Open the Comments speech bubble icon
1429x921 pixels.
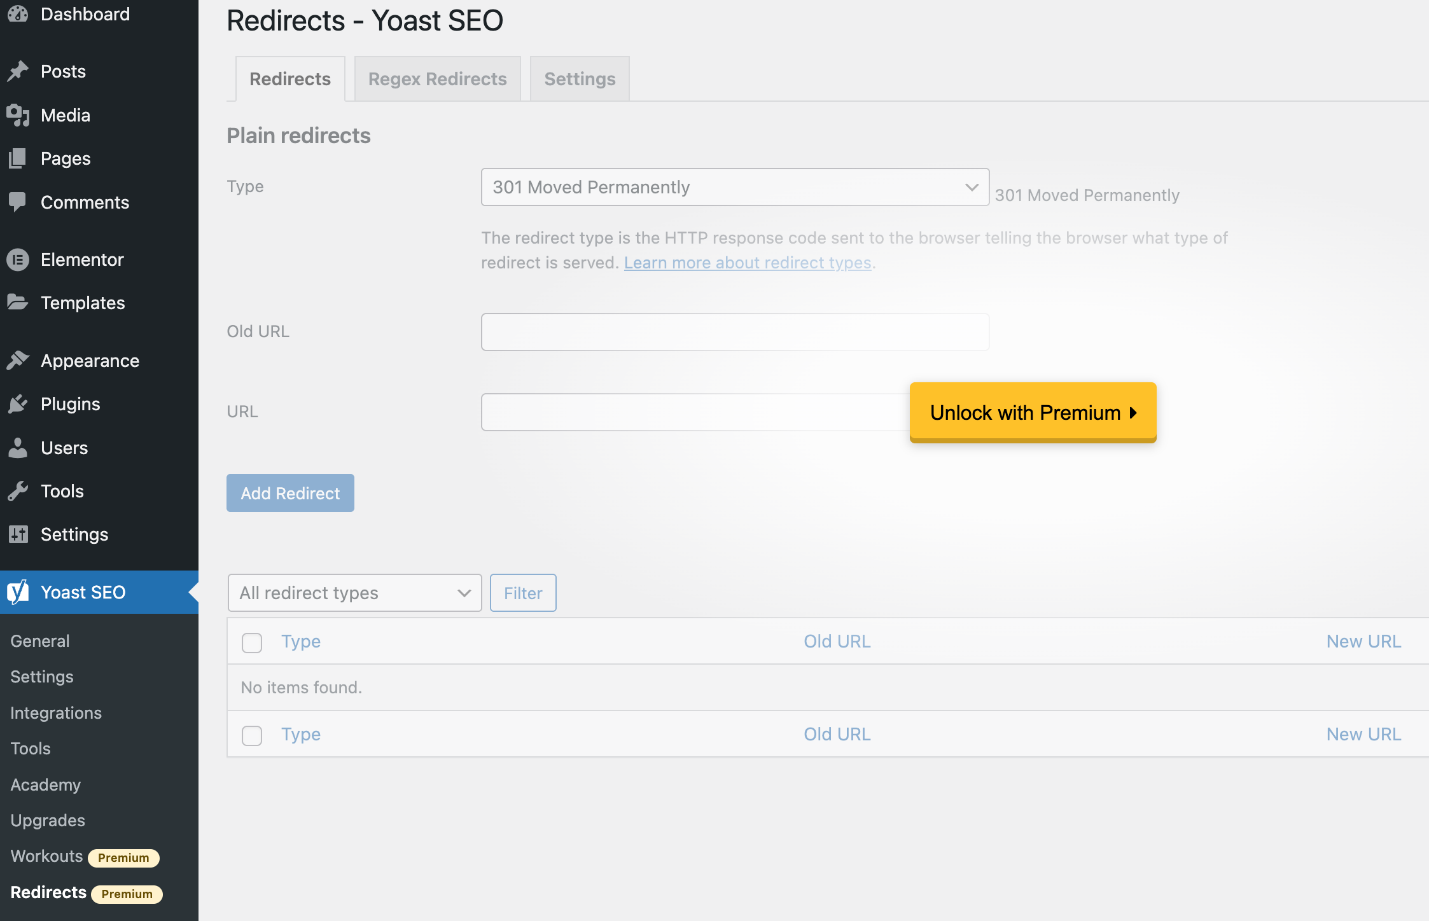pyautogui.click(x=18, y=202)
